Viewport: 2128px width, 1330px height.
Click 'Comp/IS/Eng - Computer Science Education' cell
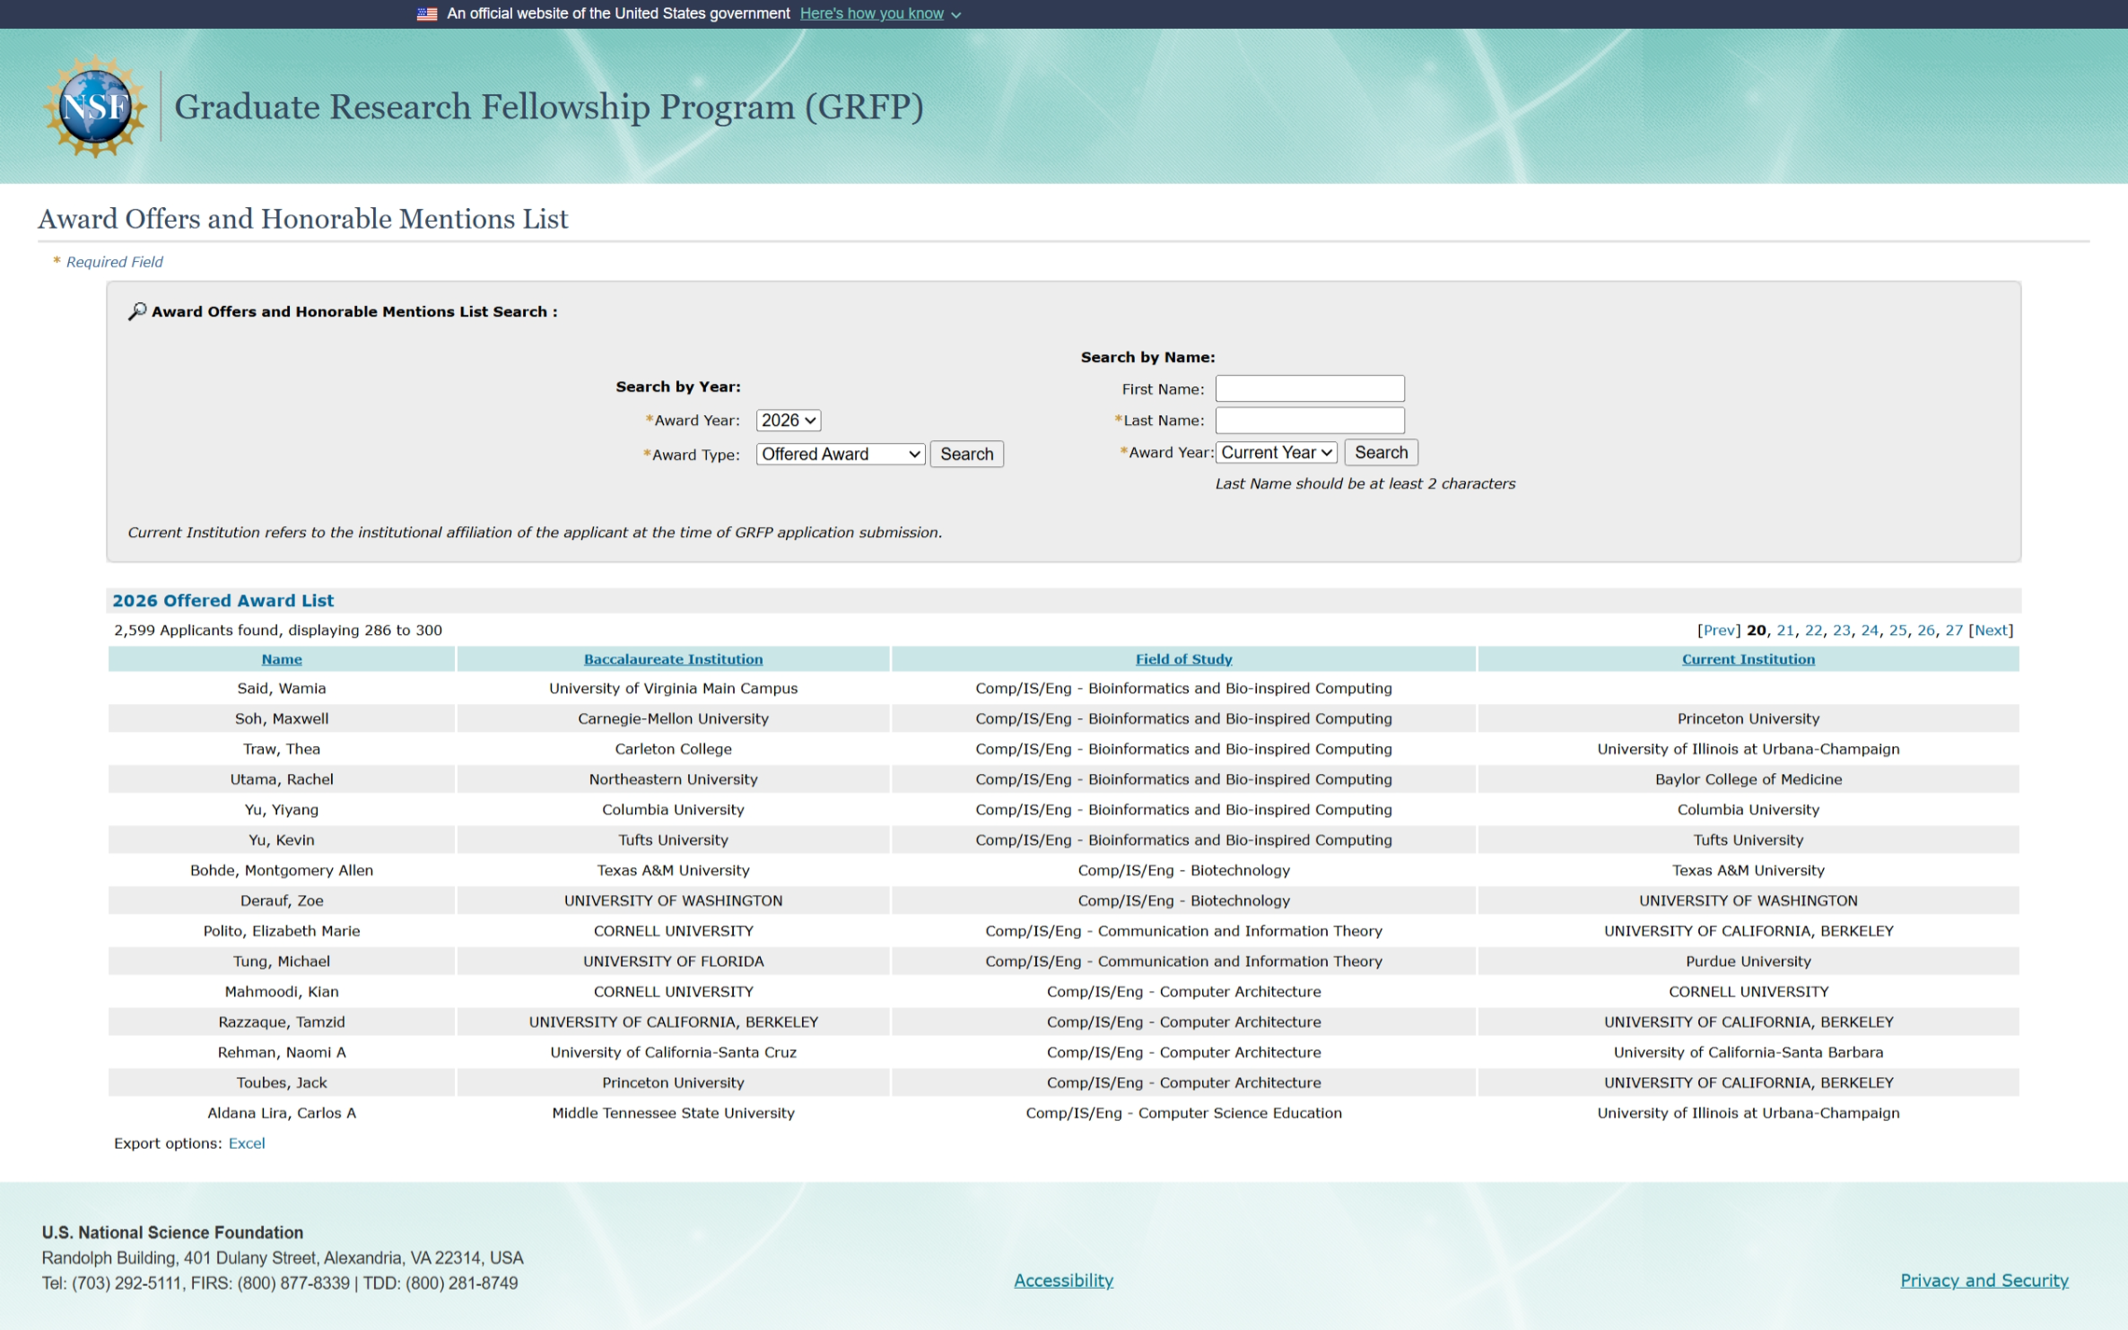(x=1183, y=1114)
